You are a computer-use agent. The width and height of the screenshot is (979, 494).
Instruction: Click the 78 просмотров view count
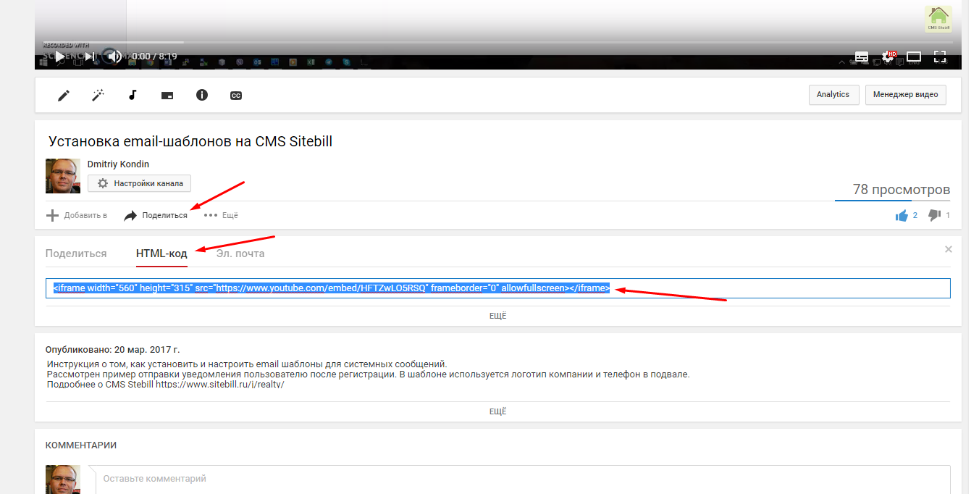(x=902, y=190)
